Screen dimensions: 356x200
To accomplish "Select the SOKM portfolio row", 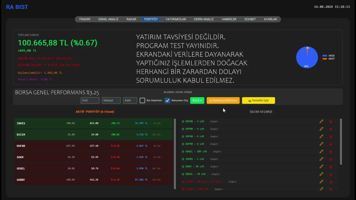I will 94,157.
